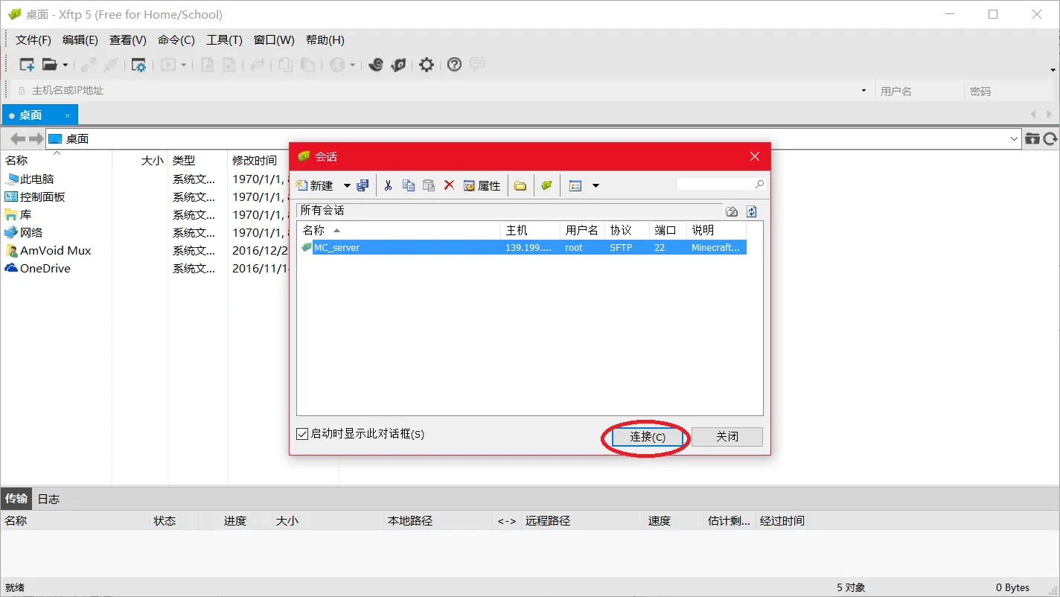Image resolution: width=1060 pixels, height=597 pixels.
Task: Click the Paste icon in Sessions dialog
Action: click(x=429, y=185)
